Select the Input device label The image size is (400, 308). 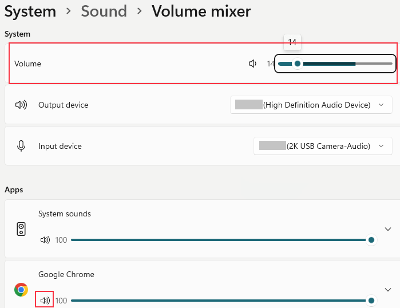[x=60, y=146]
